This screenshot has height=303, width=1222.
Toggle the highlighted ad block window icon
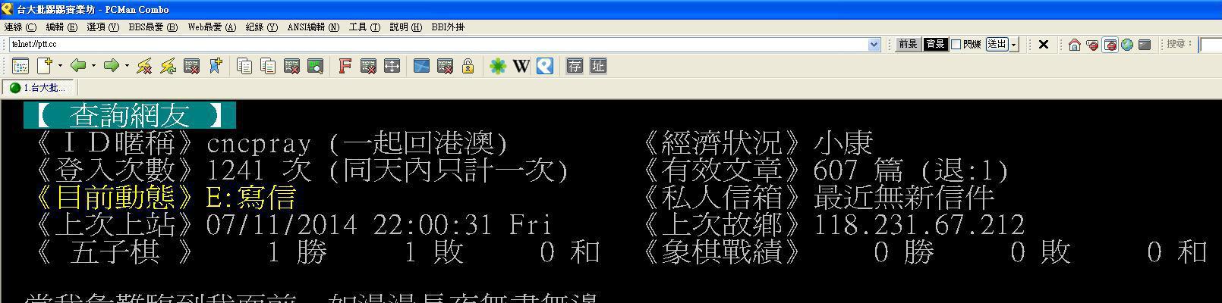[1110, 45]
